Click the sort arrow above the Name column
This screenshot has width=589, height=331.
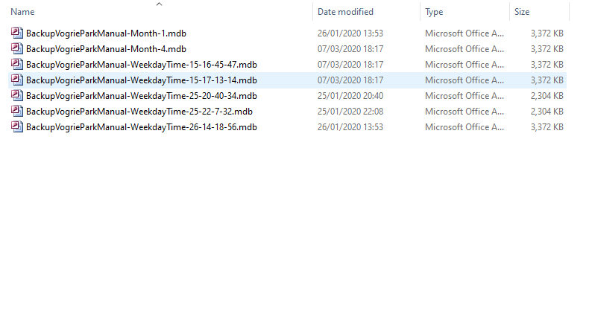point(159,4)
